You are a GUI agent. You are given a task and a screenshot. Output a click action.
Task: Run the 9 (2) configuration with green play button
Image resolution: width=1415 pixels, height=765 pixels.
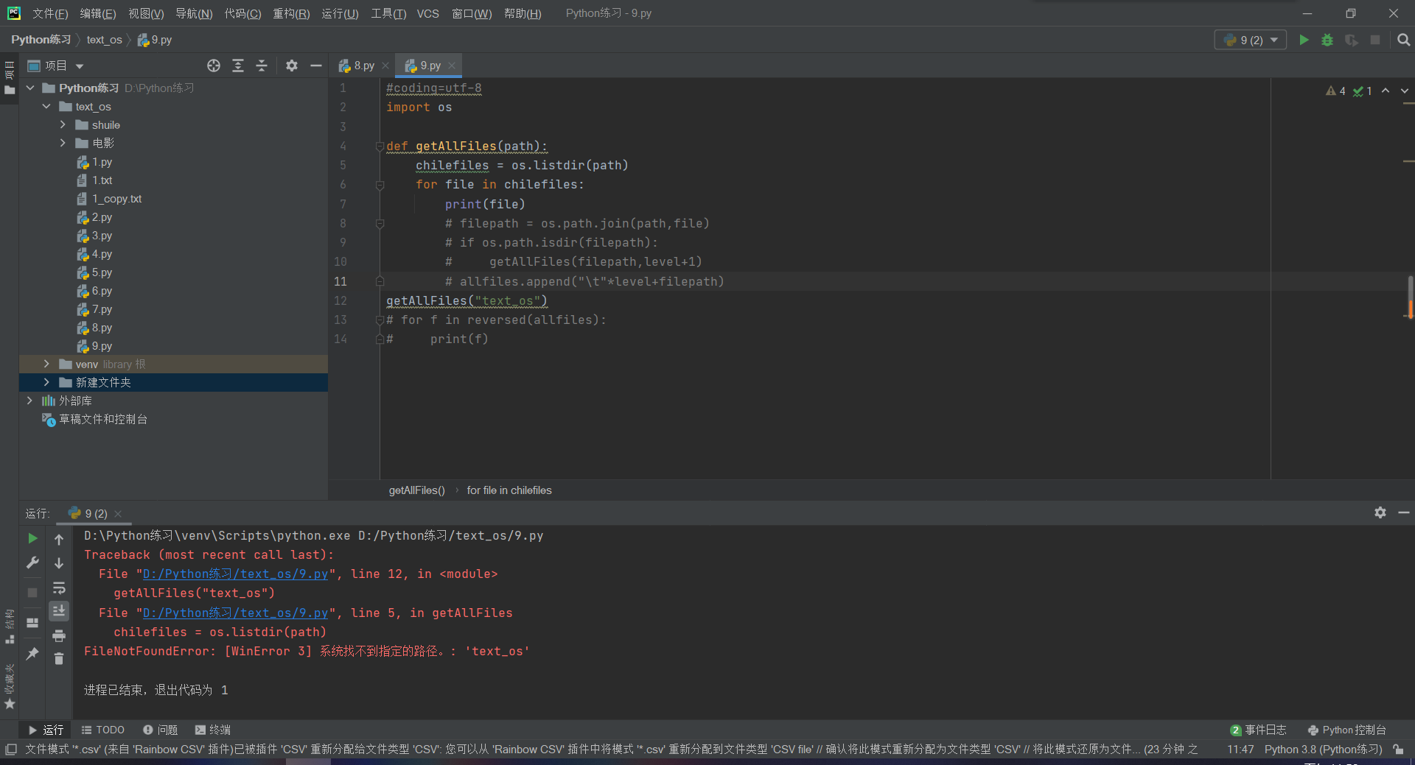pos(1304,40)
